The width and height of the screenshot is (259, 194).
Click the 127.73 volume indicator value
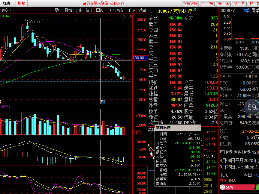click(6, 107)
